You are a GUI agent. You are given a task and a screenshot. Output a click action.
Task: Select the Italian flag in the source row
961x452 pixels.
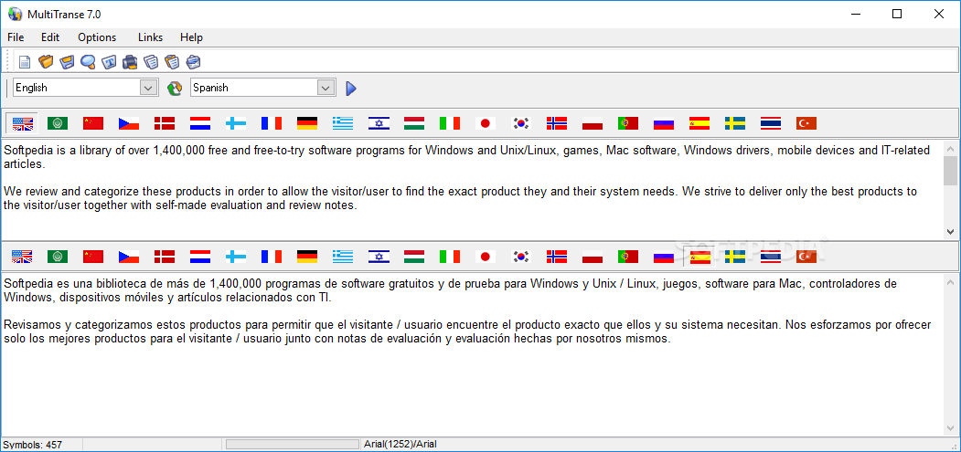[450, 123]
